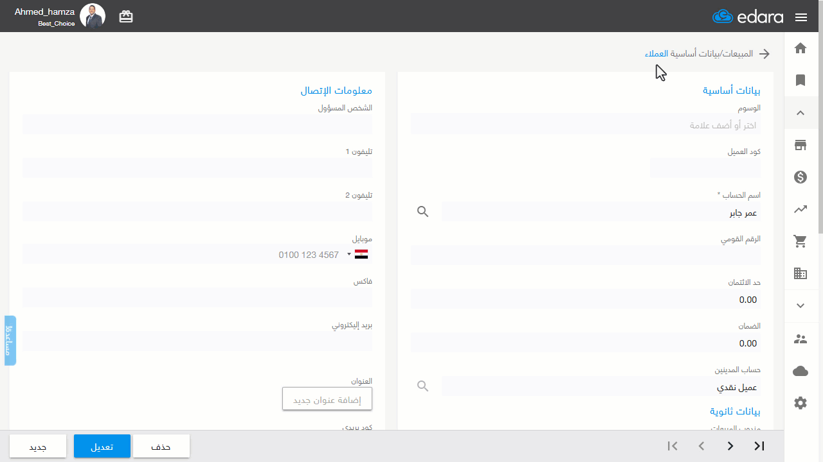The width and height of the screenshot is (823, 462).
Task: Click the بريد إليكتروني field
Action: [x=197, y=341]
